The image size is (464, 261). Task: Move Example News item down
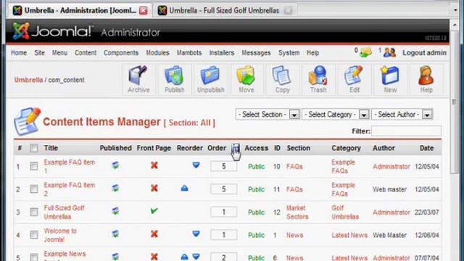point(196,257)
